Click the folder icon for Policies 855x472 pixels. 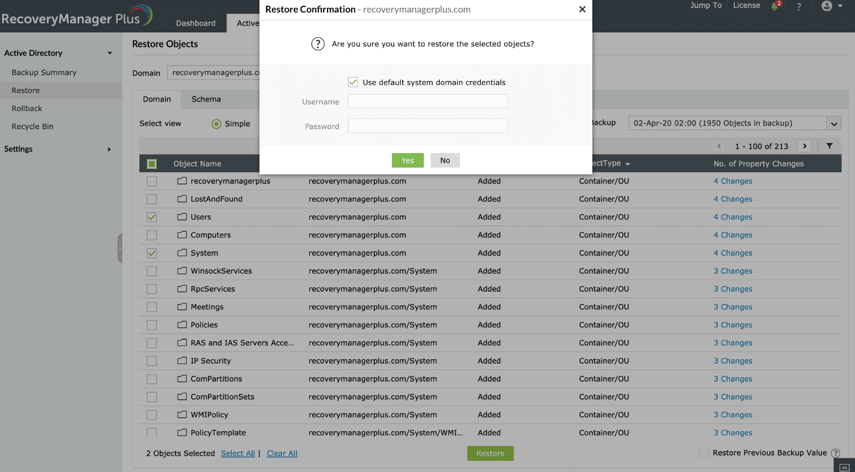(182, 325)
